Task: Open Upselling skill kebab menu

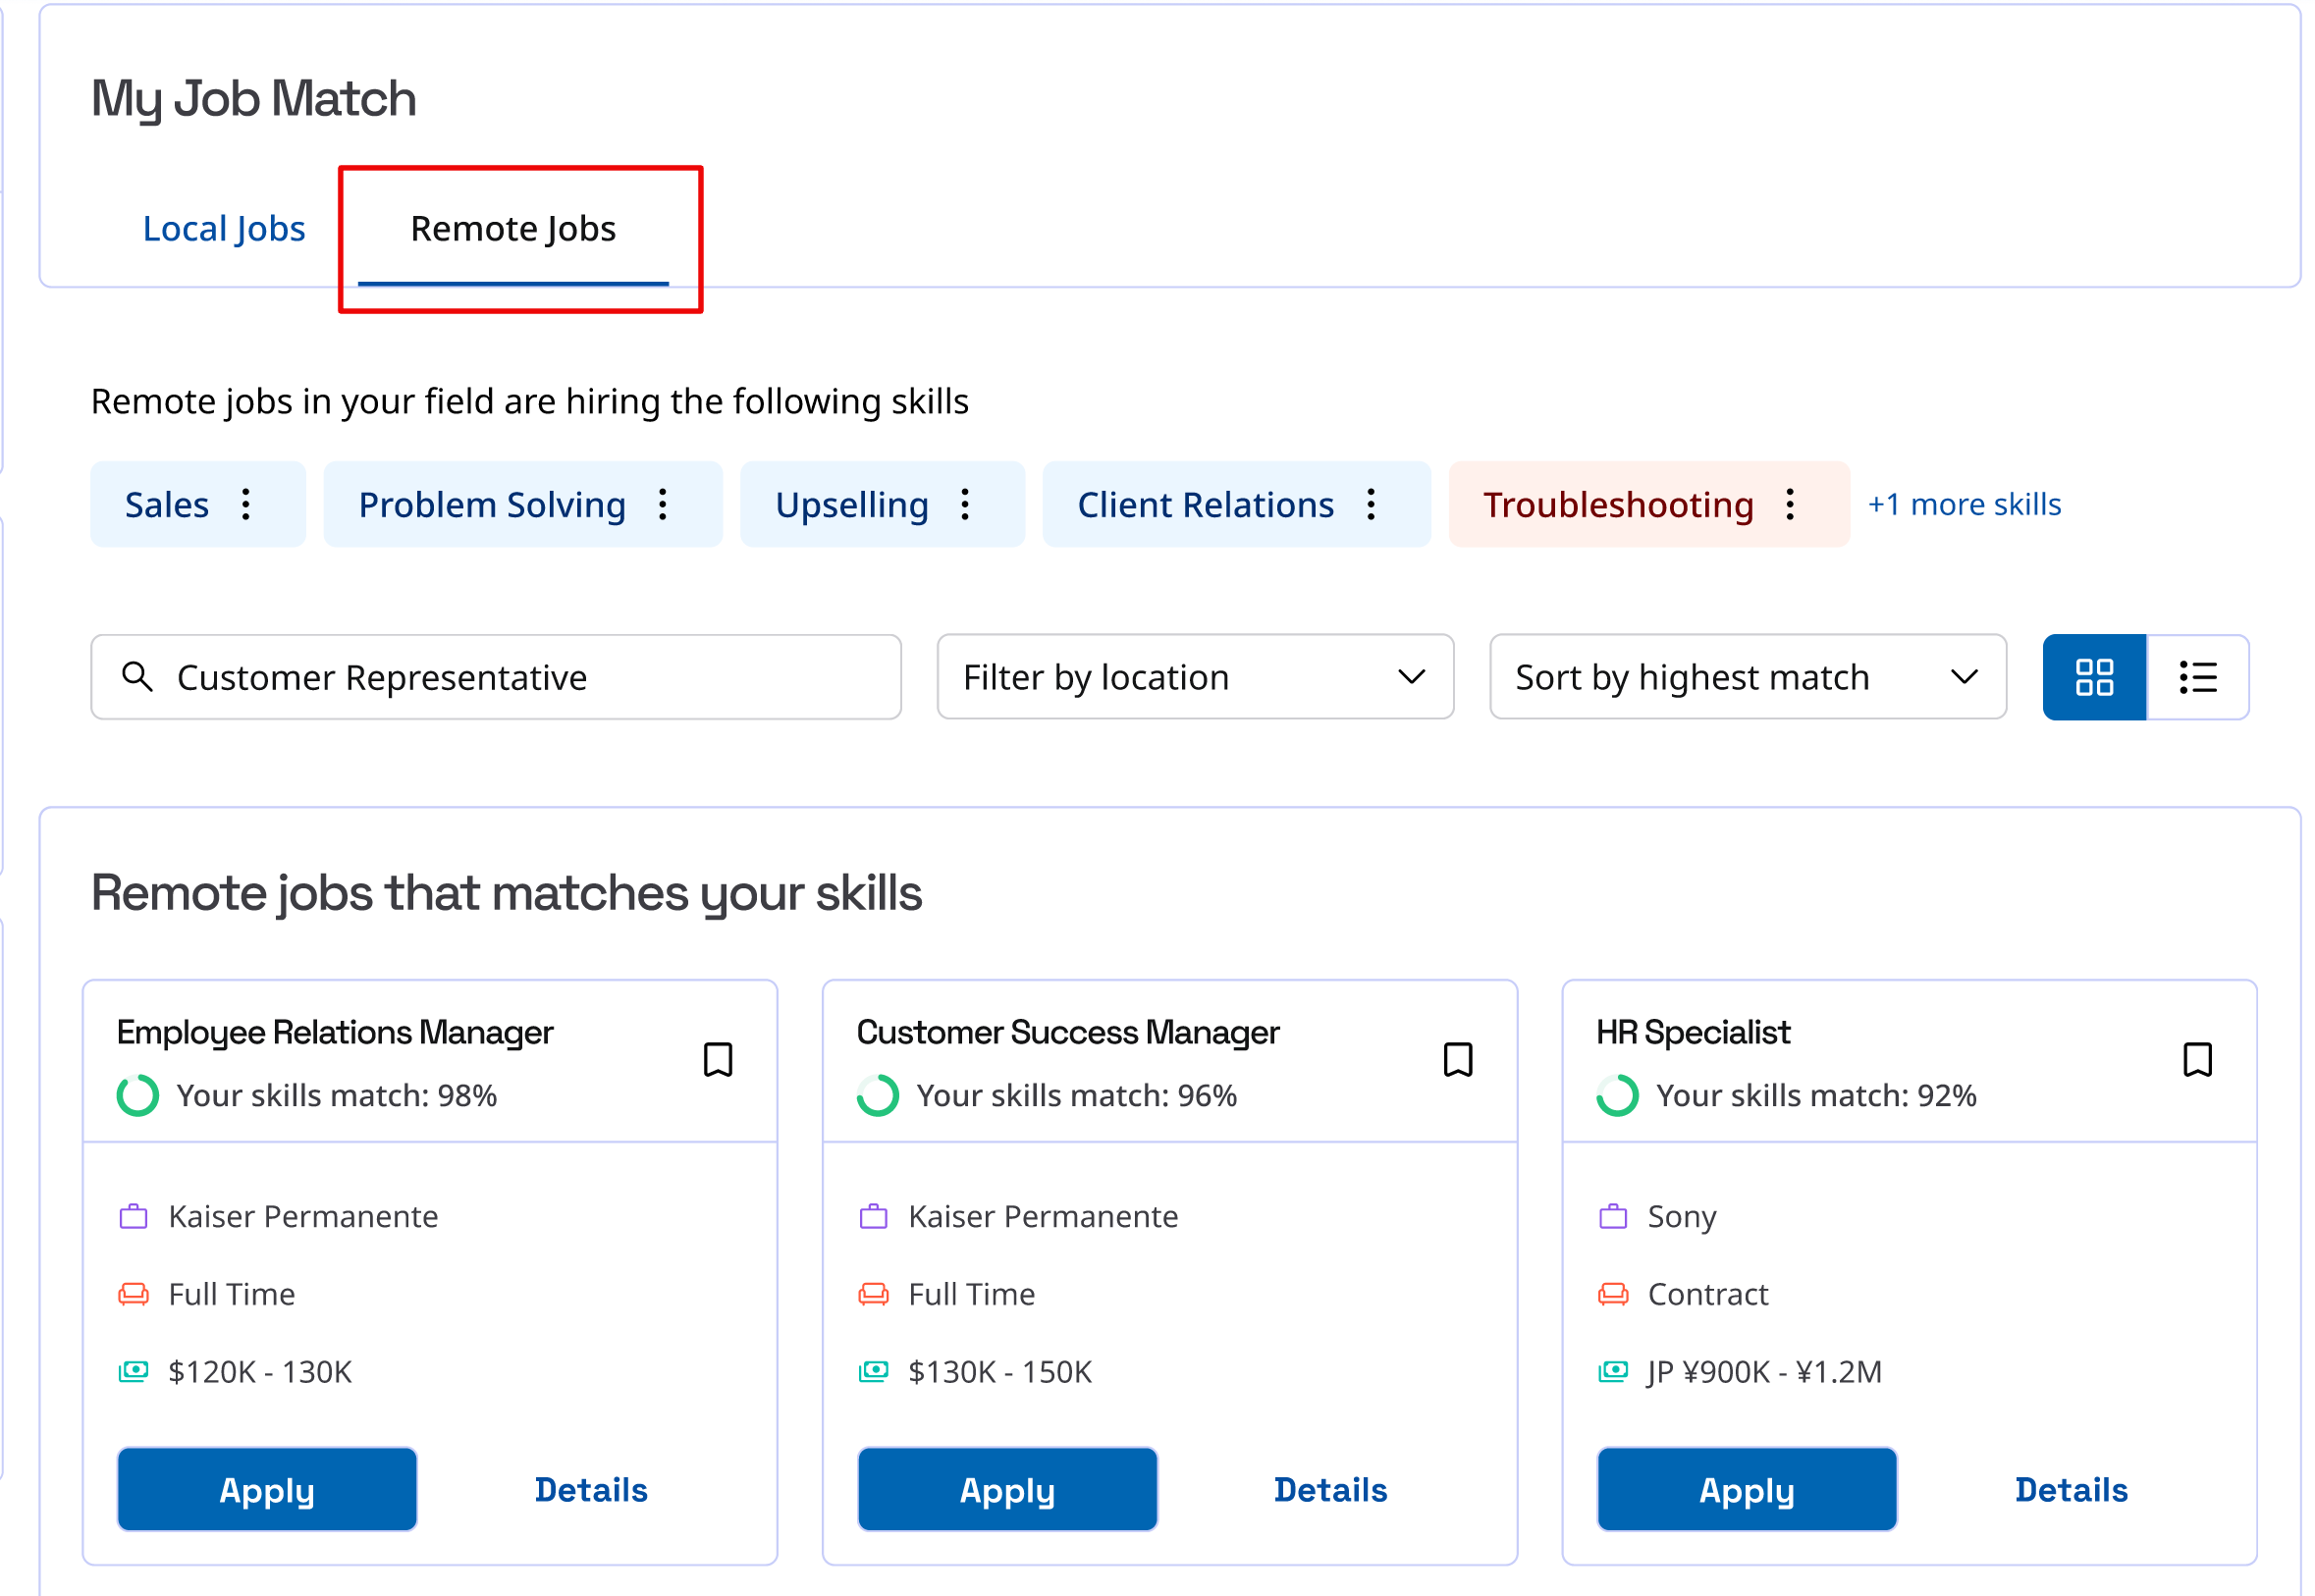Action: [x=965, y=504]
